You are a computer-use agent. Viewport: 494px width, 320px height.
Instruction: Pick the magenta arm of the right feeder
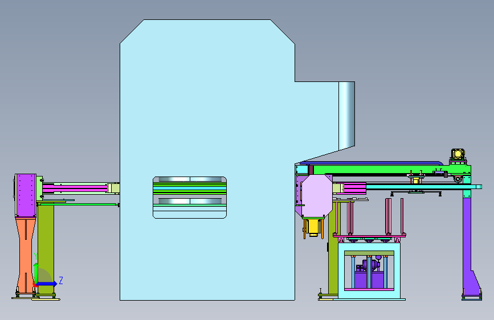point(355,188)
